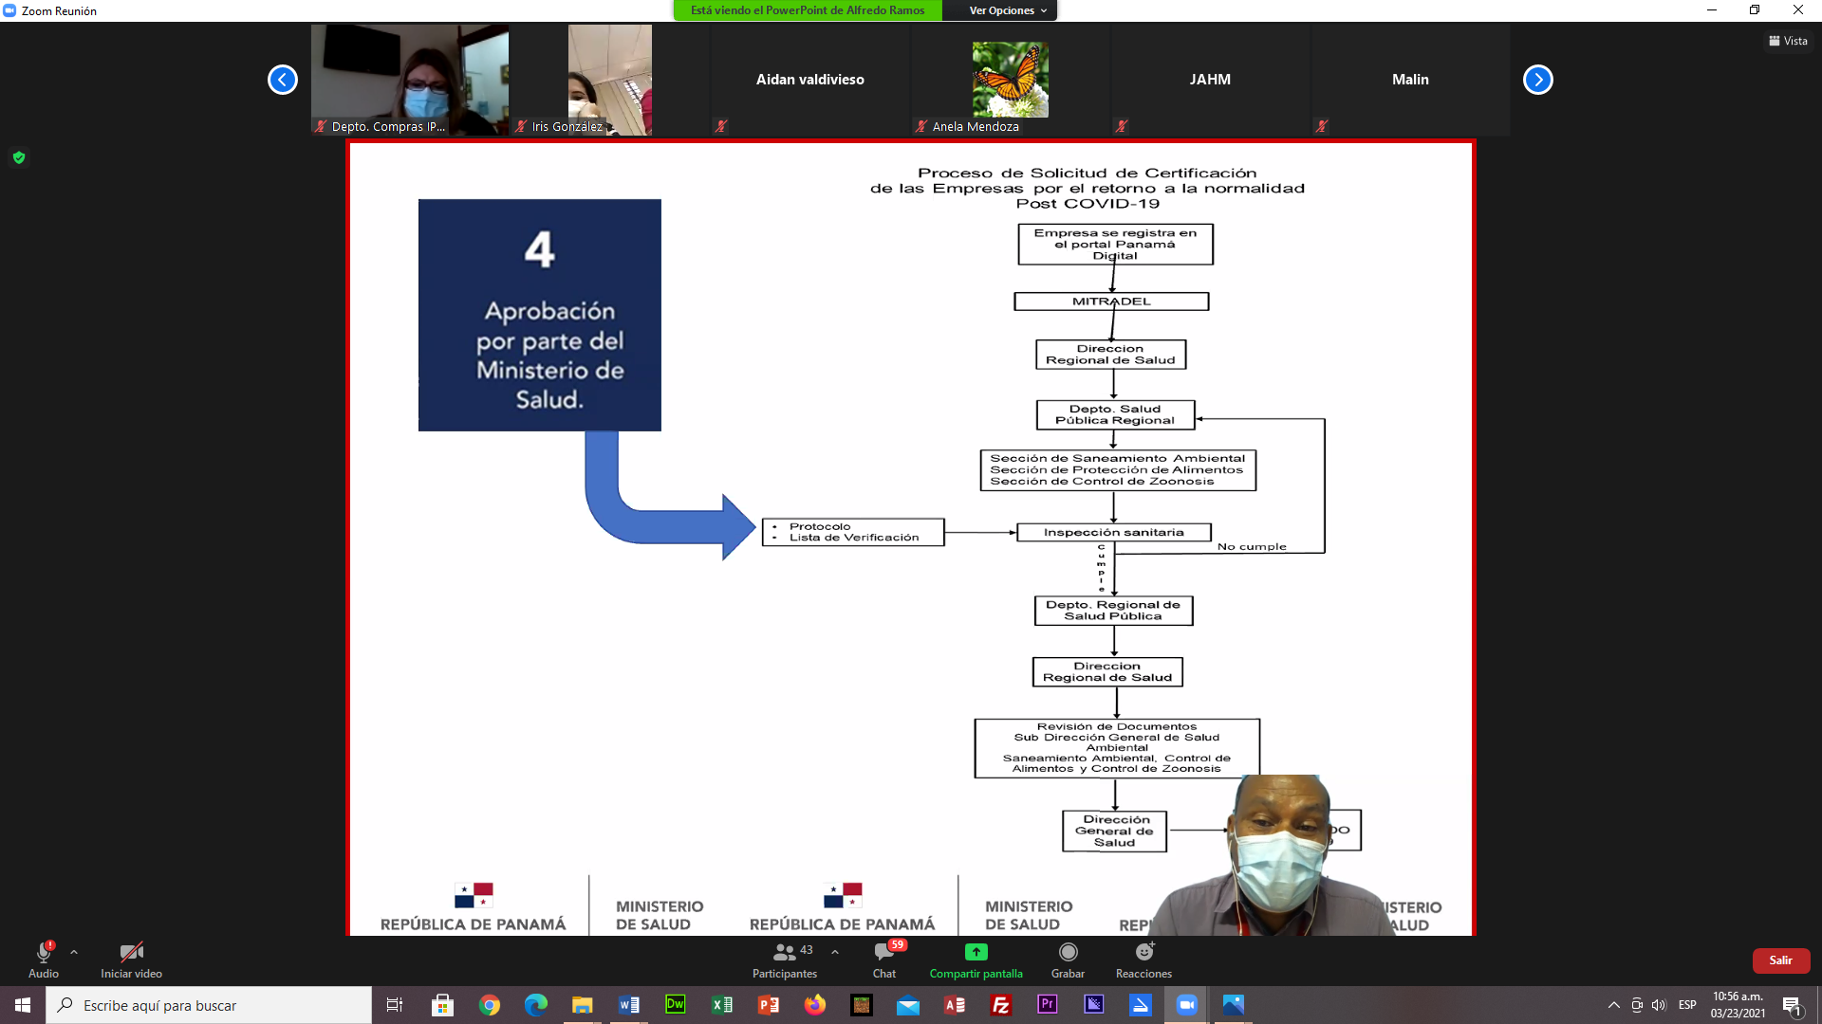The image size is (1822, 1024).
Task: Open the volume control in system tray
Action: 1659,1005
